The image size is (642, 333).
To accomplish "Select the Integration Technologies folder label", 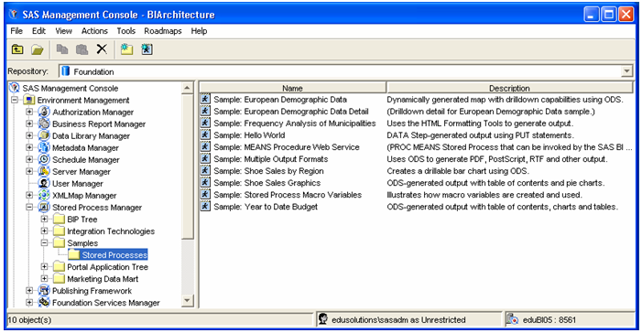I will coord(111,231).
